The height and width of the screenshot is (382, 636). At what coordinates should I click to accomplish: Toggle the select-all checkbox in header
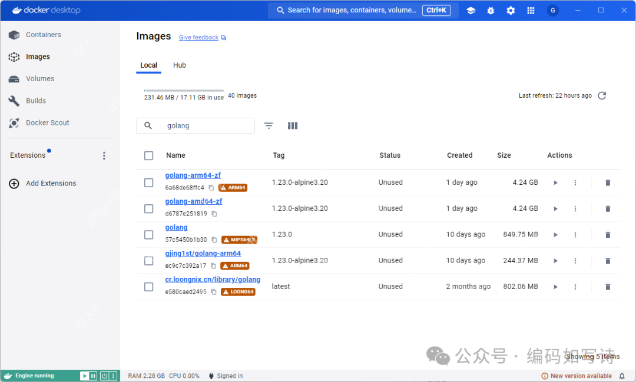click(148, 155)
